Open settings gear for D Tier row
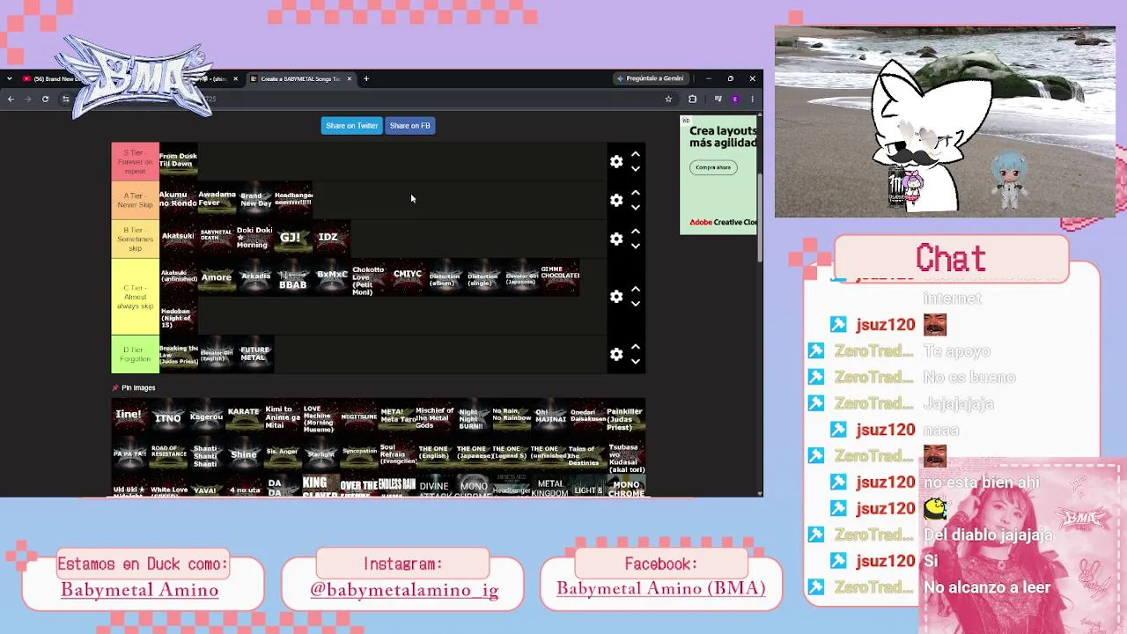Viewport: 1127px width, 634px height. (616, 354)
